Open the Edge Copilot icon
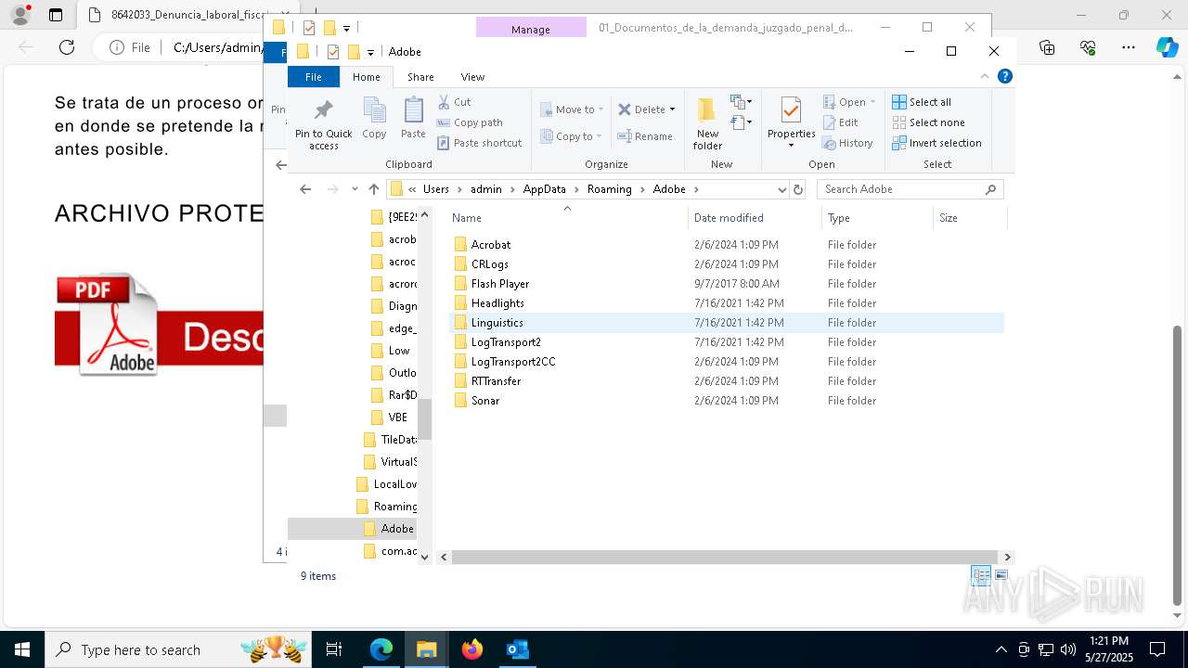The width and height of the screenshot is (1188, 668). (x=1167, y=47)
